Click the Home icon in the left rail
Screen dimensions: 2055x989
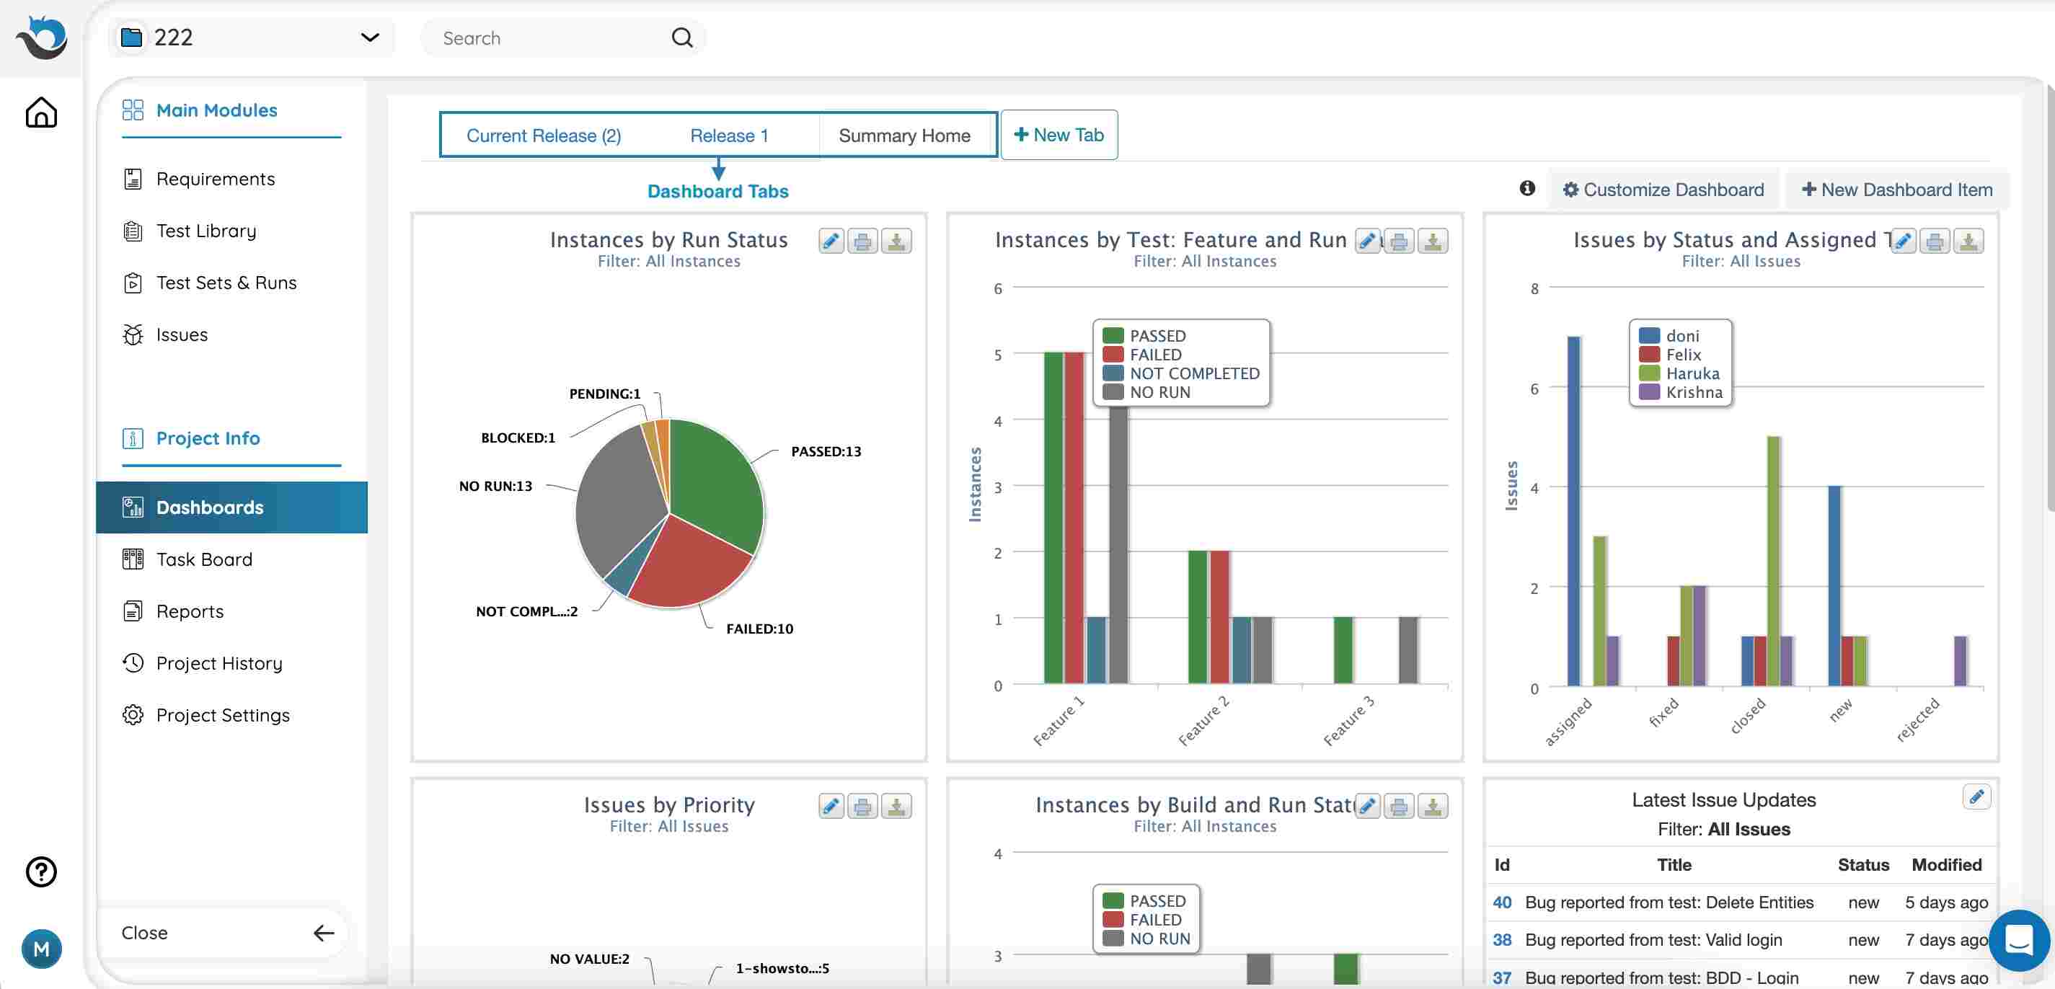click(x=40, y=112)
